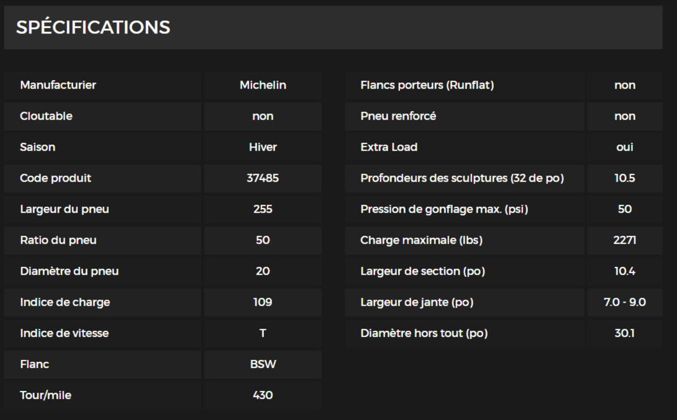This screenshot has width=677, height=420.
Task: Select the Hiver season value
Action: (x=263, y=147)
